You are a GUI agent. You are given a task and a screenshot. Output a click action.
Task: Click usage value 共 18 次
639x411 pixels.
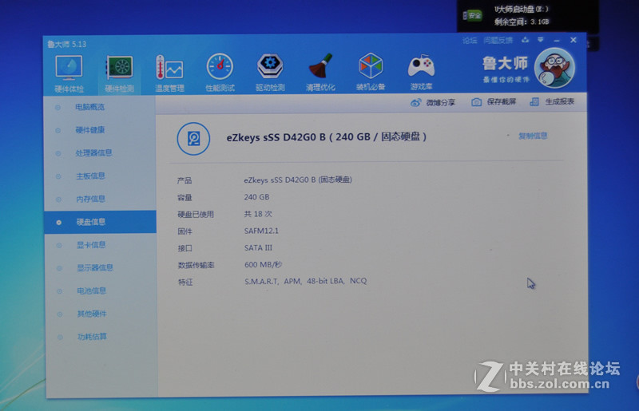click(x=258, y=214)
